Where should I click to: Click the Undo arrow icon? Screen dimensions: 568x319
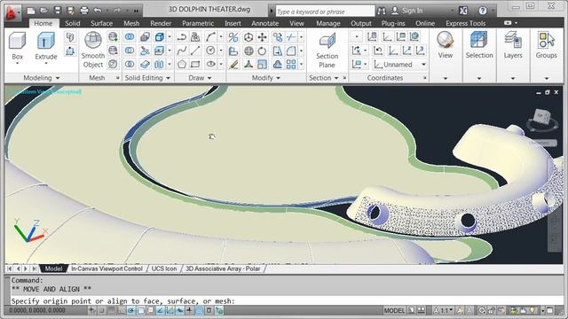pos(97,11)
